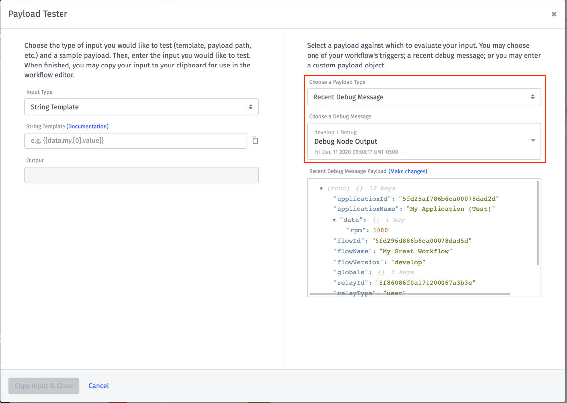The height and width of the screenshot is (403, 567).
Task: Click the Make changes link
Action: click(408, 172)
